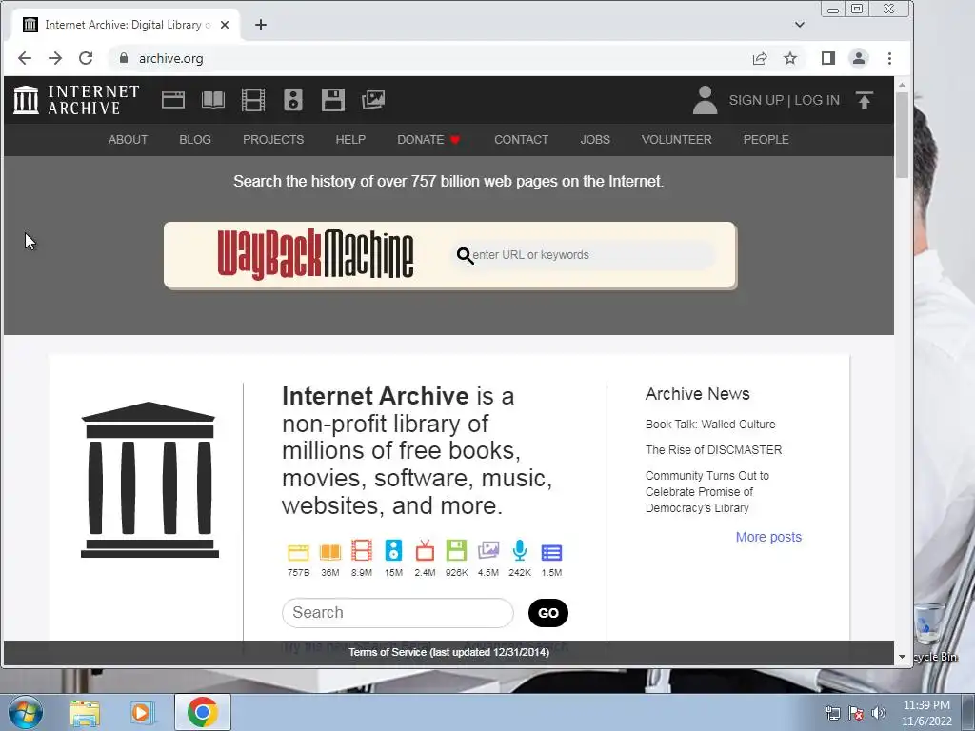
Task: Open the Images icon in top bar
Action: click(x=373, y=100)
